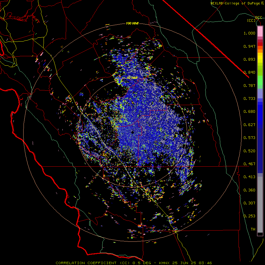Viewport: 265px width, 265px height.
Task: Click the 0.520 scale value
Action: tap(249, 151)
